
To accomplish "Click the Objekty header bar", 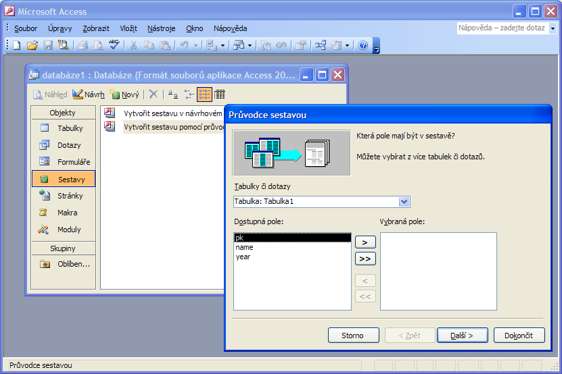I will (x=63, y=113).
